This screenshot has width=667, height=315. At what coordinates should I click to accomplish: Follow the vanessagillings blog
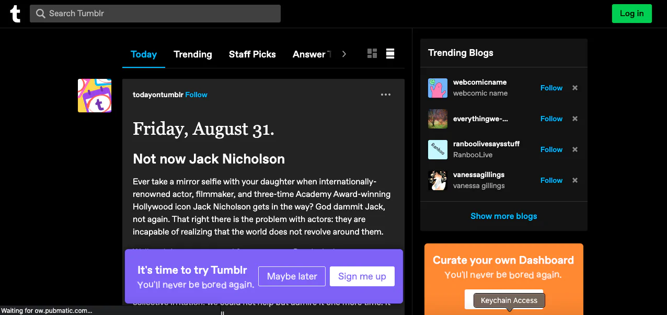point(551,180)
